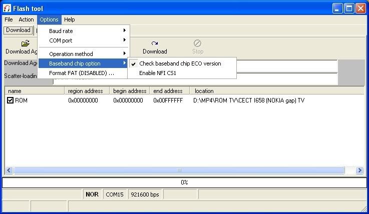Sort by begin address column header
Screen dimensions: 369x214
(130, 91)
